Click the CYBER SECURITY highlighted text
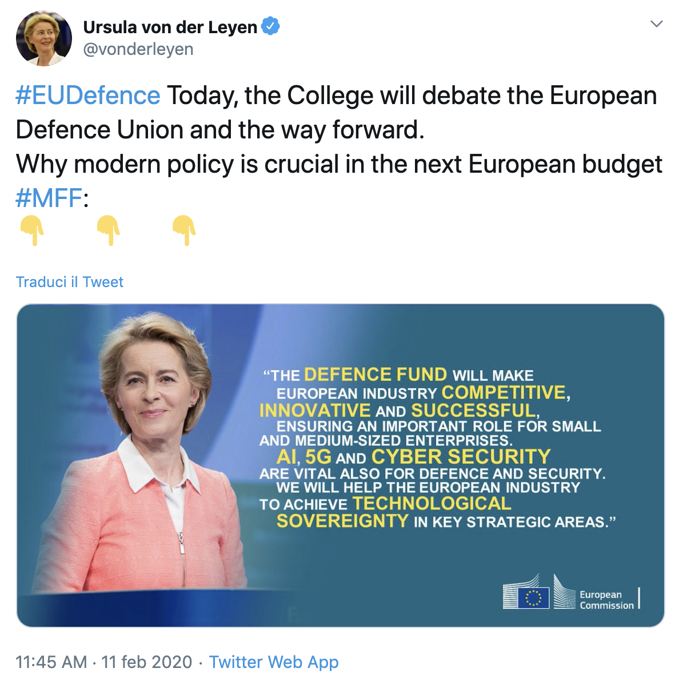This screenshot has width=679, height=684. pyautogui.click(x=461, y=456)
